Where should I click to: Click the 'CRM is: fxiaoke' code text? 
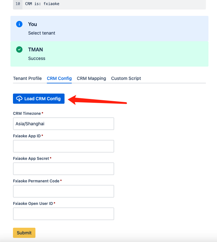tap(42, 4)
